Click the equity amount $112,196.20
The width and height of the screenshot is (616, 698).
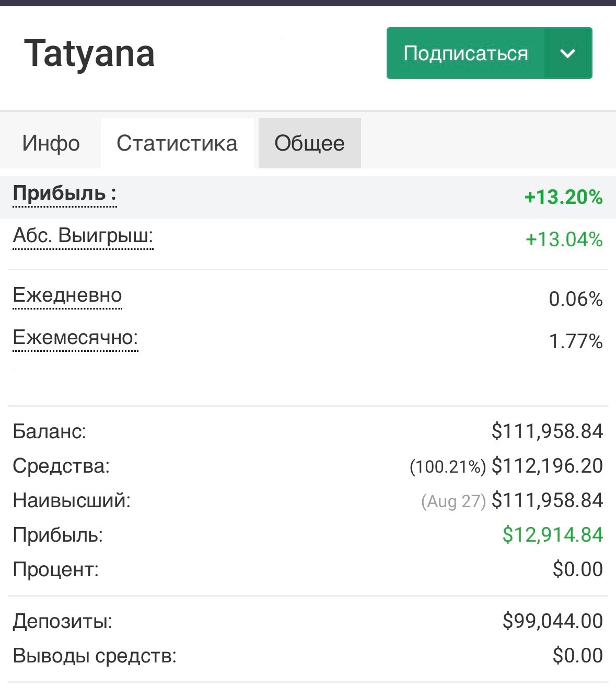pos(547,466)
